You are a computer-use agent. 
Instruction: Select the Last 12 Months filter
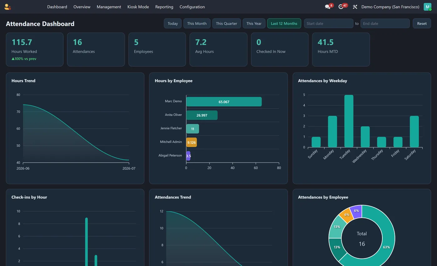click(284, 23)
